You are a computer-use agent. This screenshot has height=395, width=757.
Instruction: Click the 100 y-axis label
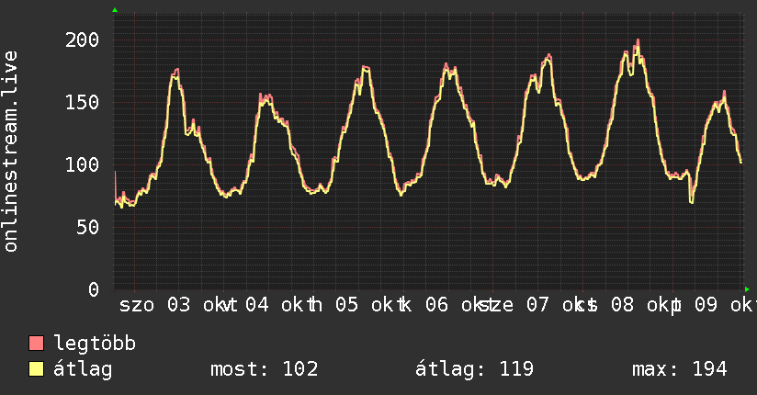tap(82, 165)
